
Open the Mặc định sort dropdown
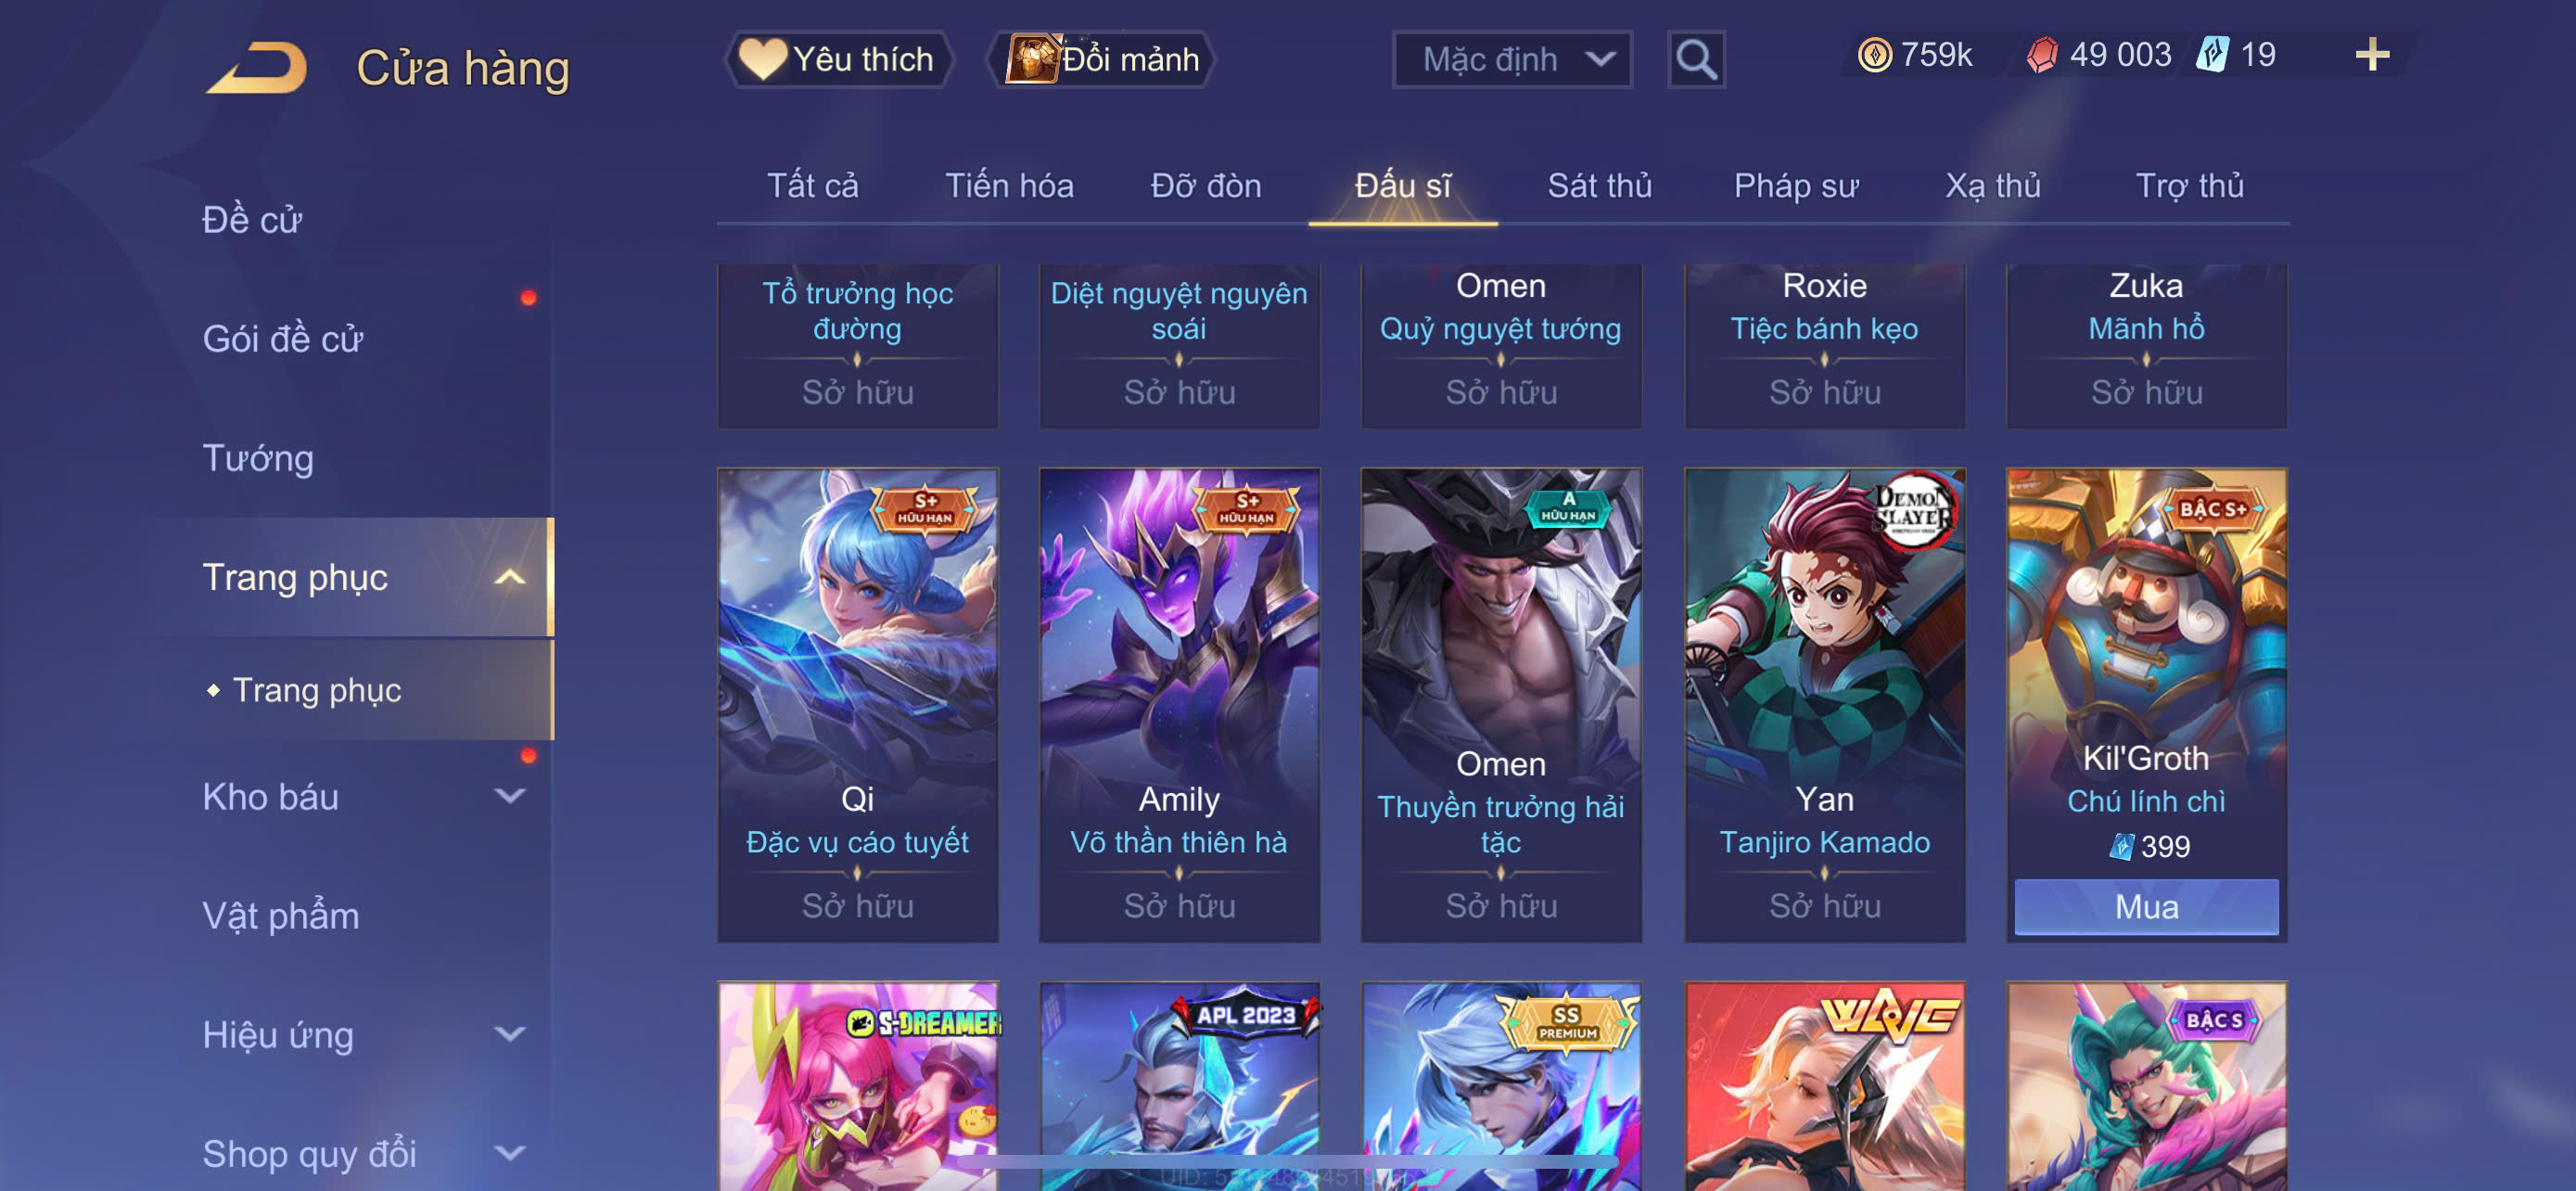click(x=1512, y=59)
